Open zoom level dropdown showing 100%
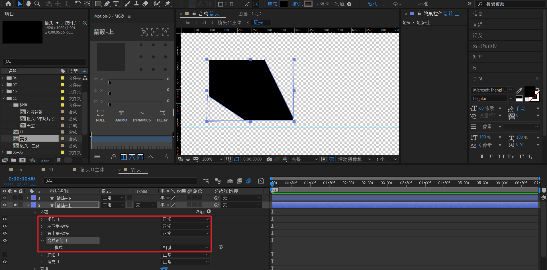Viewport: 547px width, 270px height. coord(212,159)
